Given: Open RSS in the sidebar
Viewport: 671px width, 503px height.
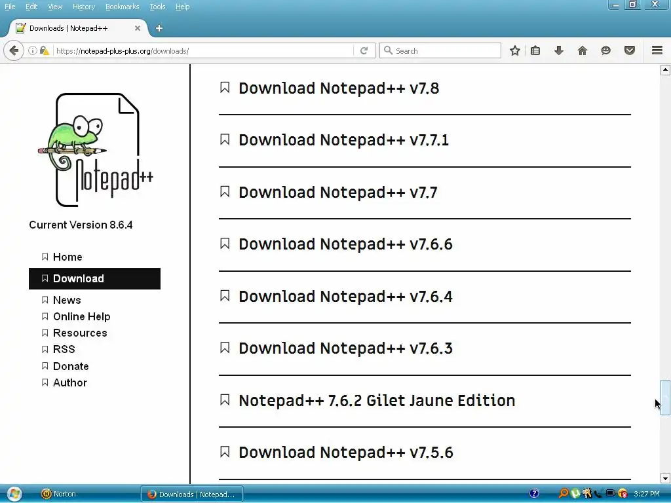Looking at the screenshot, I should tap(64, 349).
